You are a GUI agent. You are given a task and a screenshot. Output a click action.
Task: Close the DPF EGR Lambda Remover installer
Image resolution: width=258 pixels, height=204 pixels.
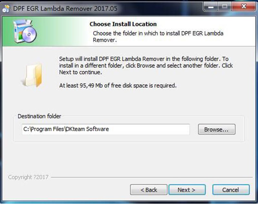pos(243,7)
